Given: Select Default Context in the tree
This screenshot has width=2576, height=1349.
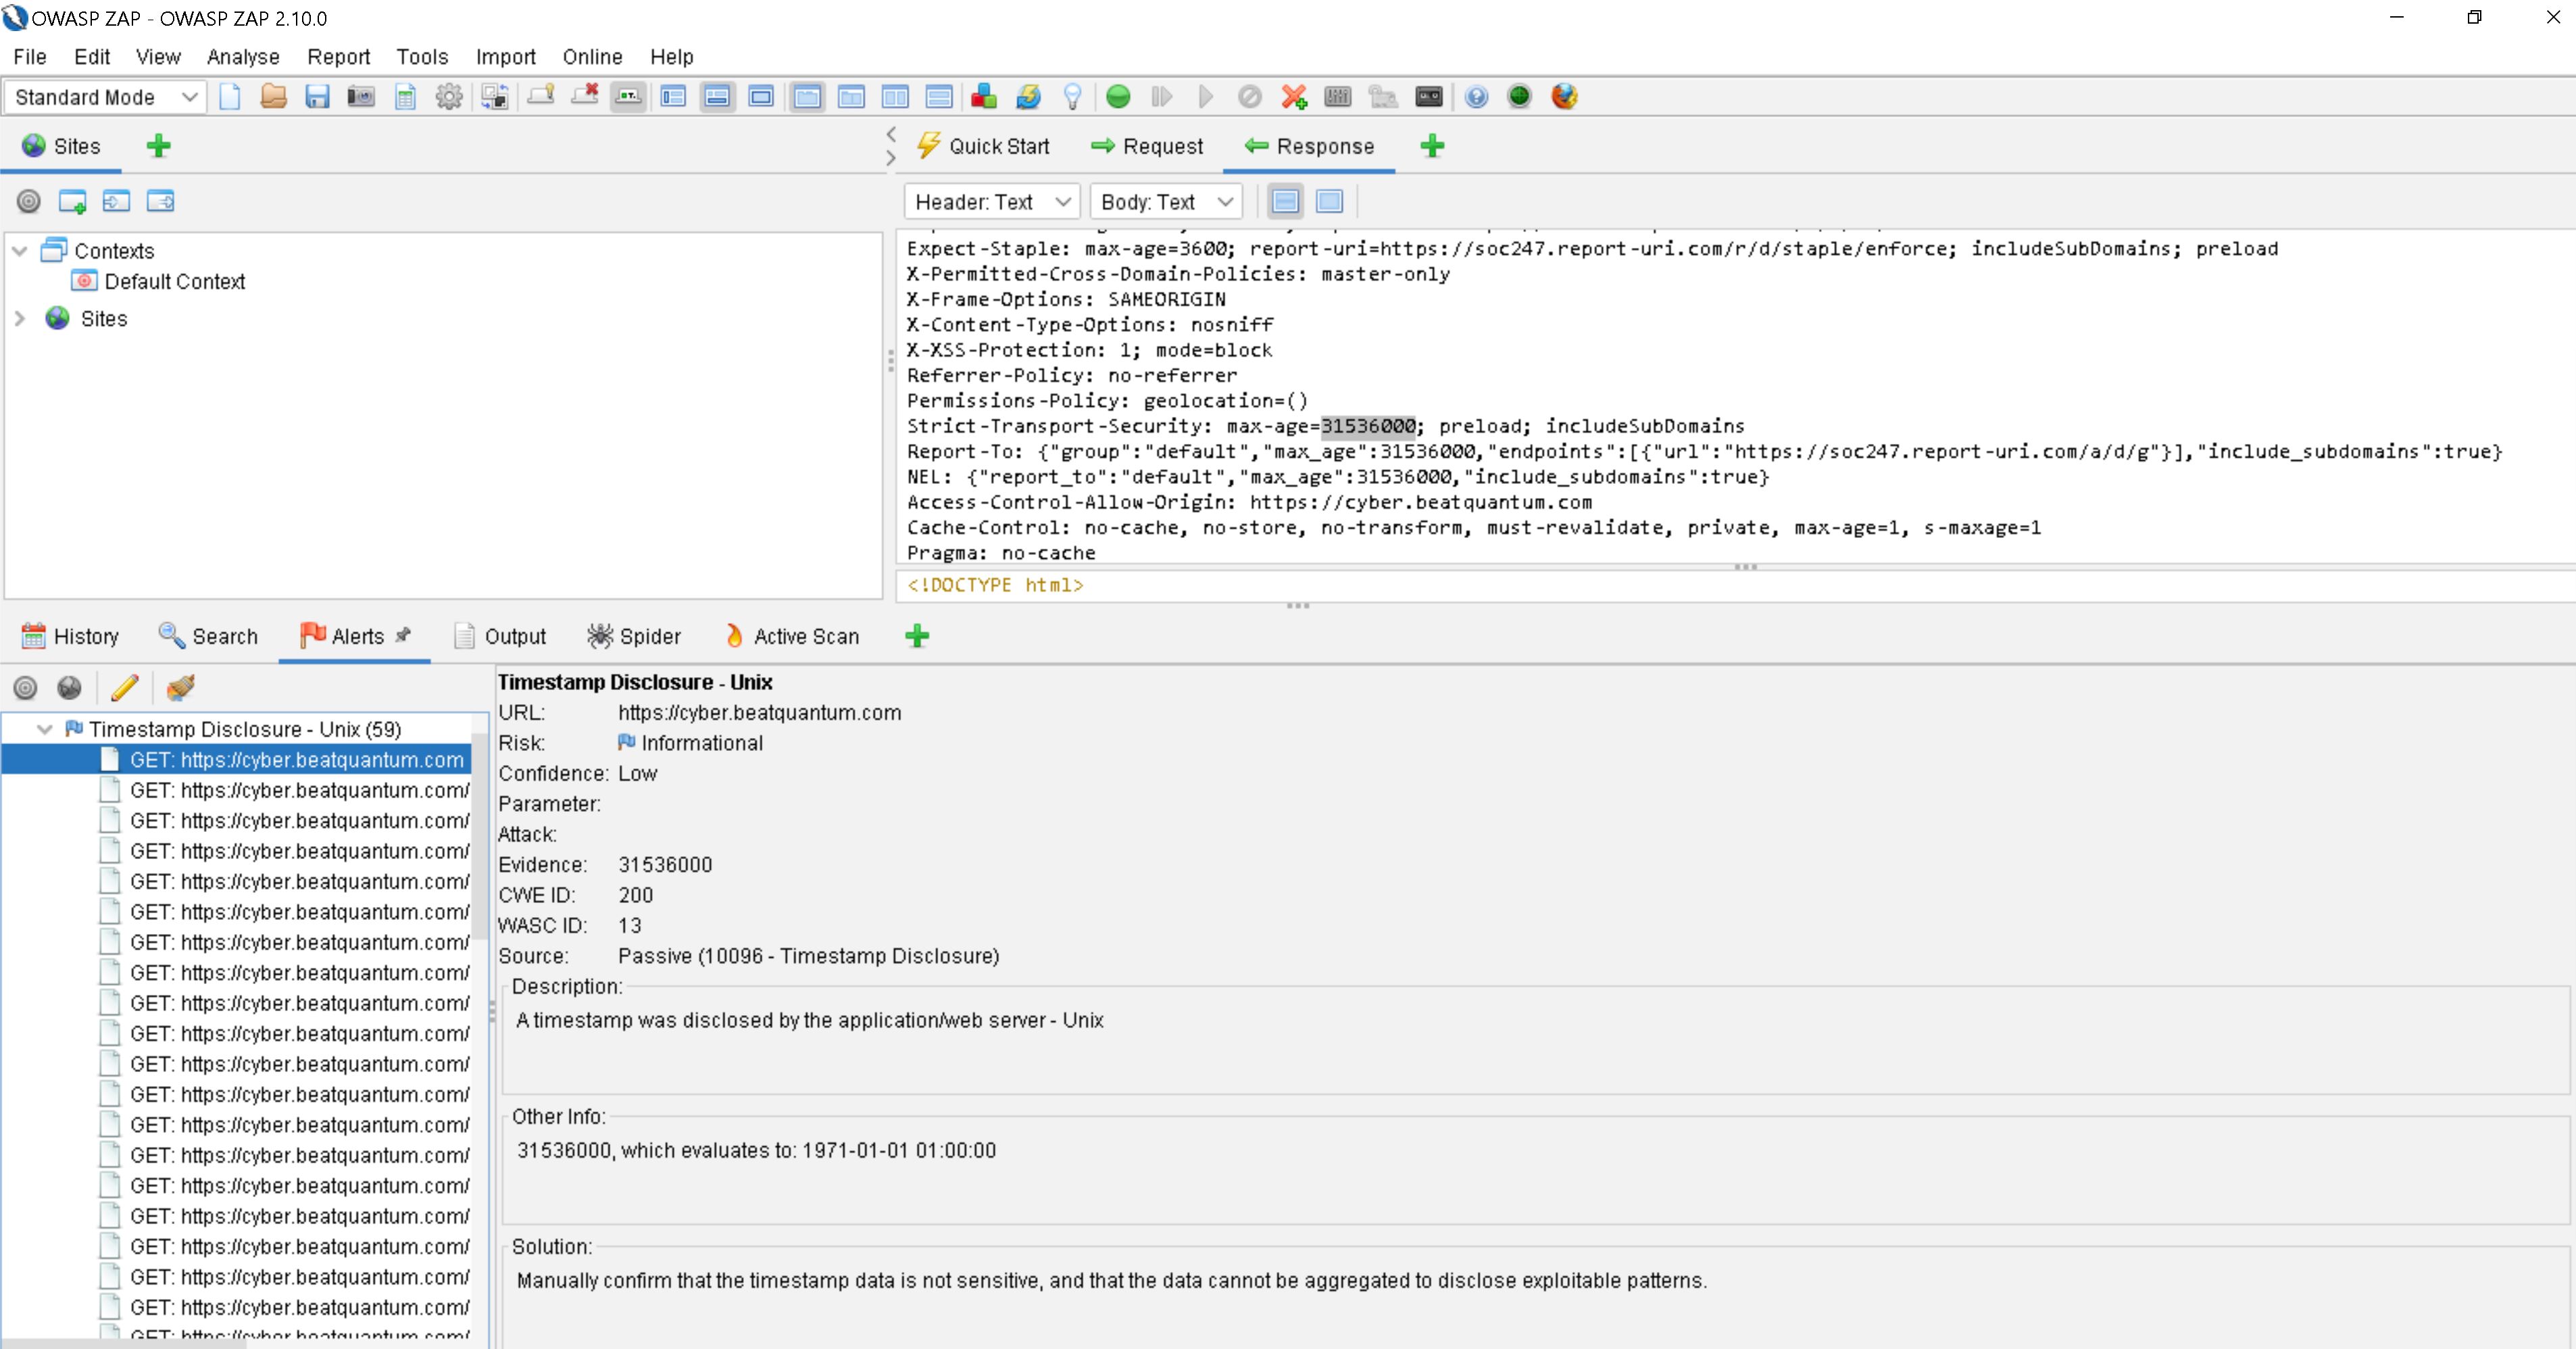Looking at the screenshot, I should (174, 282).
